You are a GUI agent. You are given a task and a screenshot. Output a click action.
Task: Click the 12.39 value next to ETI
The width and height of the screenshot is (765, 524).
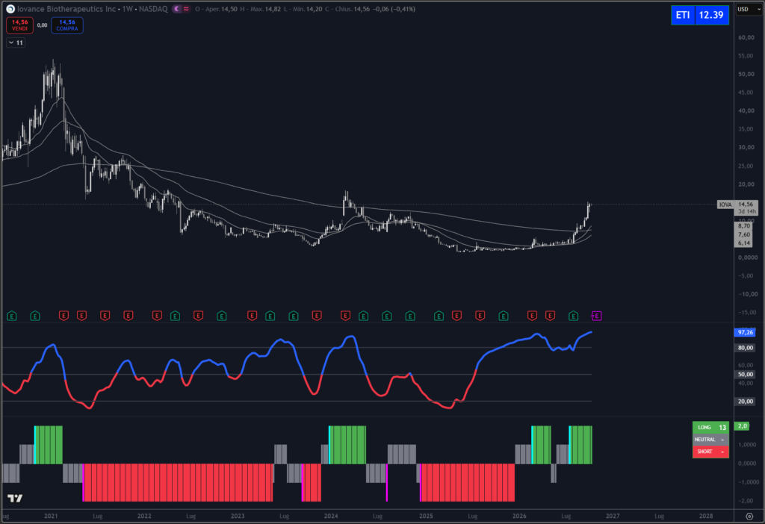tap(711, 15)
